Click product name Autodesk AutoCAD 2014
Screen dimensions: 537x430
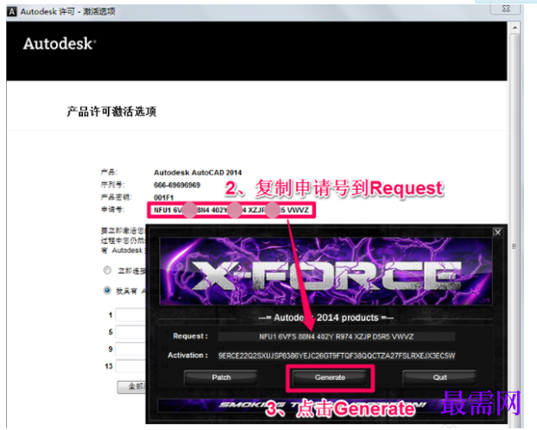pyautogui.click(x=198, y=173)
